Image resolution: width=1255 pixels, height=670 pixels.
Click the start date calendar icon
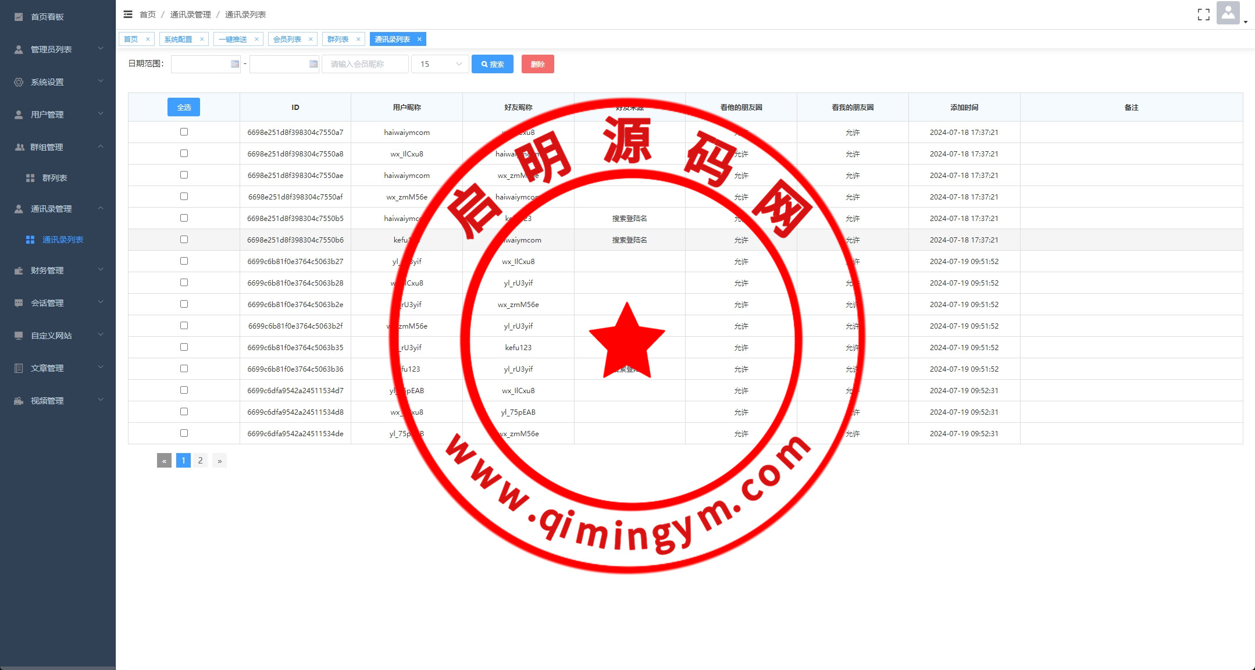pyautogui.click(x=235, y=64)
